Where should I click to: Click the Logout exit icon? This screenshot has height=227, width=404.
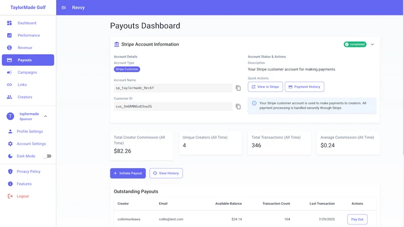coord(10,196)
